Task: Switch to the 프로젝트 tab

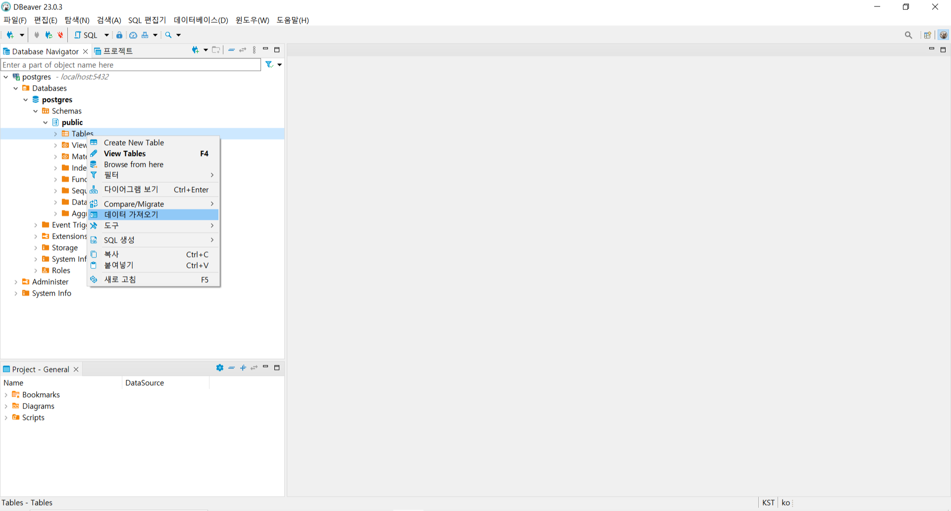Action: tap(113, 51)
